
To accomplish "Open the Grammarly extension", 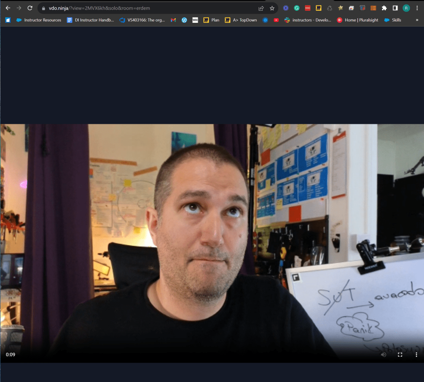I will coord(297,8).
